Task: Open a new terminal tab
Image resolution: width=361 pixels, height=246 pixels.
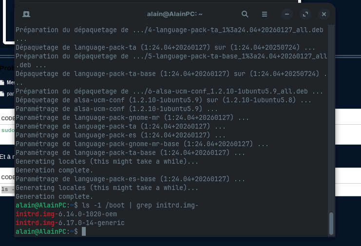Action: (x=26, y=14)
